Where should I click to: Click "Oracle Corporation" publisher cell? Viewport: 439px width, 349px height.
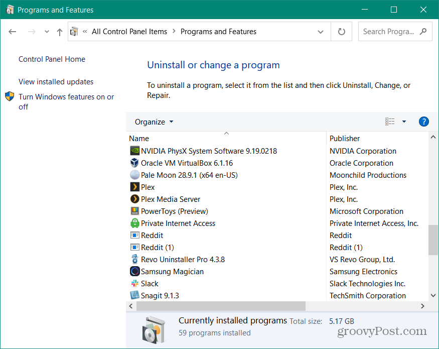click(361, 163)
